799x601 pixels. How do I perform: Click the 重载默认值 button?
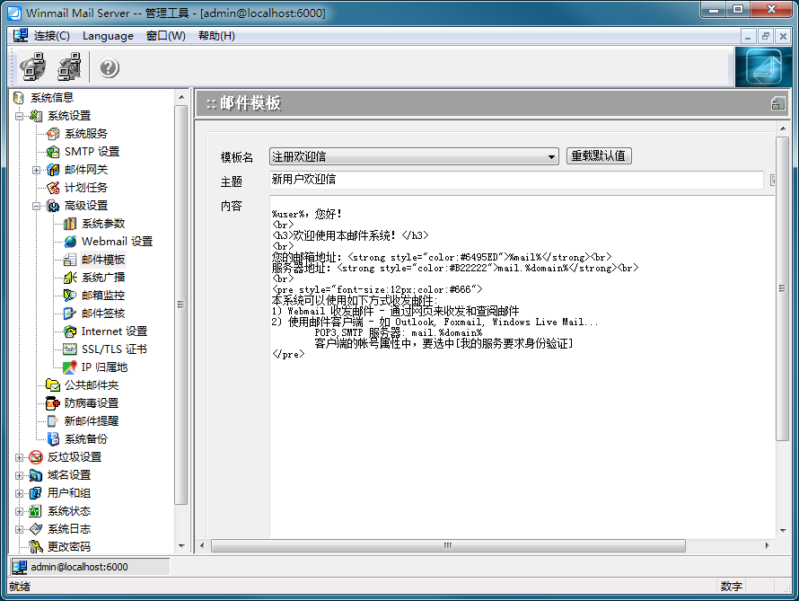(x=599, y=156)
